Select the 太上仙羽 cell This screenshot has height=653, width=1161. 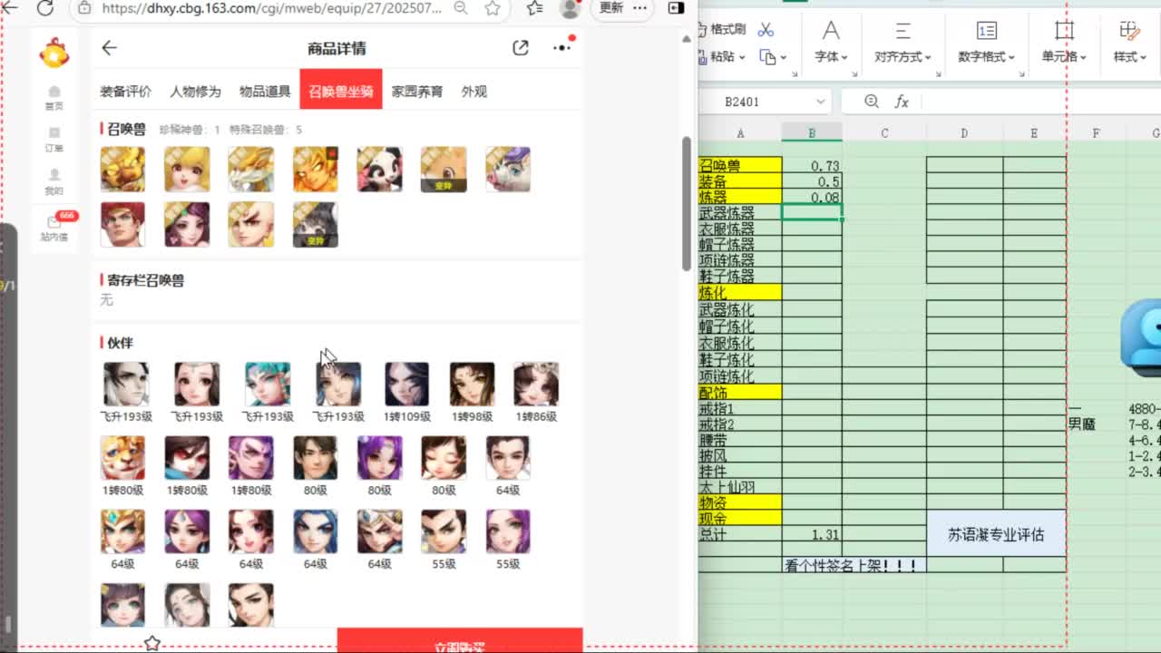pyautogui.click(x=740, y=487)
